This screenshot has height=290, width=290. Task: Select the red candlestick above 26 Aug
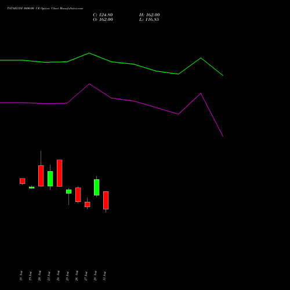click(78, 194)
